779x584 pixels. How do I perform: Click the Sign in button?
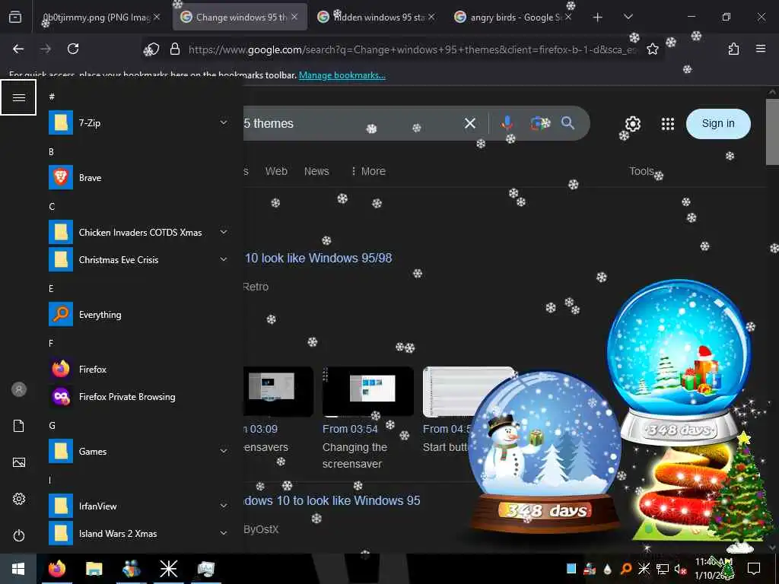[718, 124]
